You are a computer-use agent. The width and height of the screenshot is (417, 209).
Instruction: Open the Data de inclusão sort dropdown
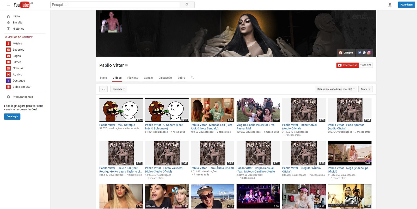(x=336, y=89)
